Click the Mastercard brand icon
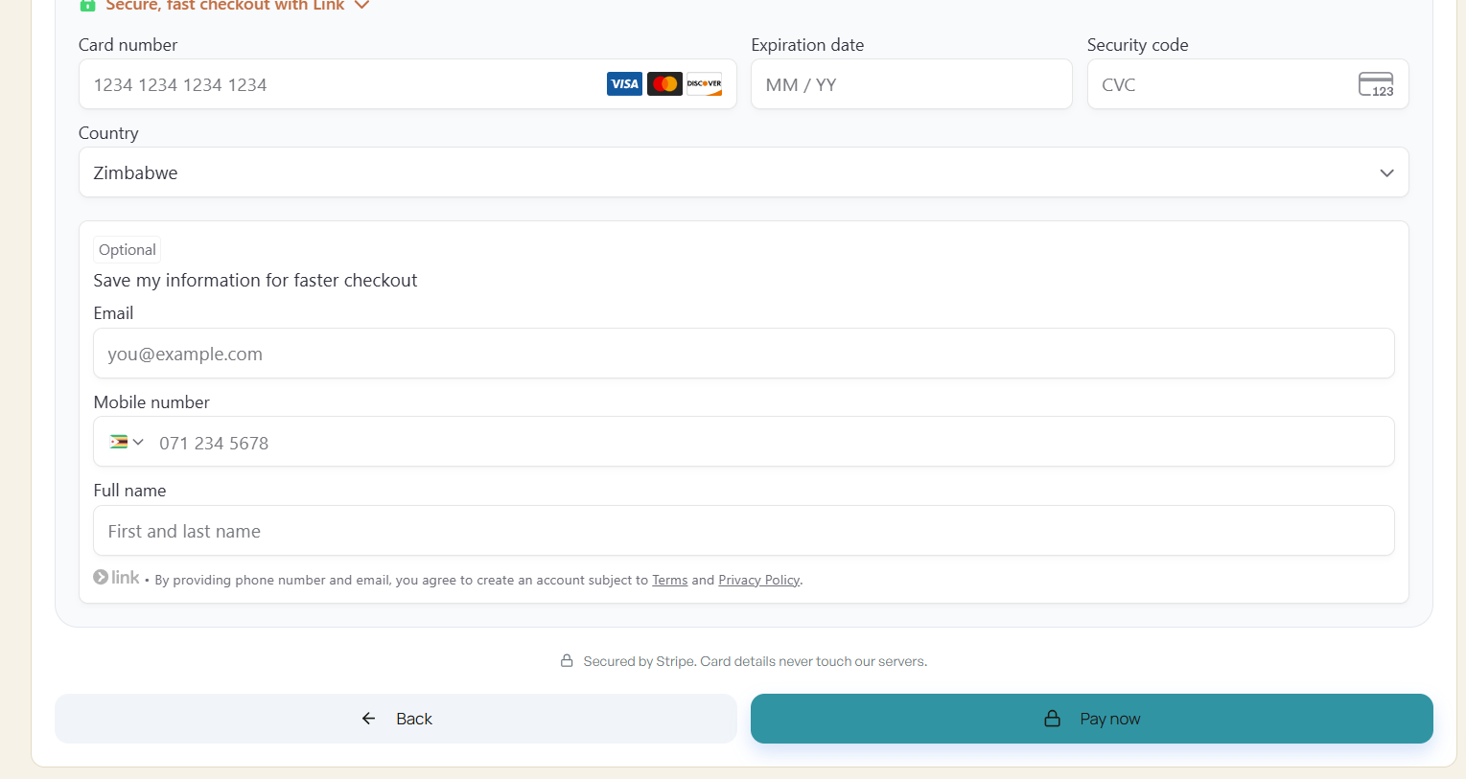Image resolution: width=1466 pixels, height=779 pixels. click(x=664, y=84)
